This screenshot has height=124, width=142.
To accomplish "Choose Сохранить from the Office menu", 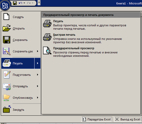I will [x=21, y=40].
